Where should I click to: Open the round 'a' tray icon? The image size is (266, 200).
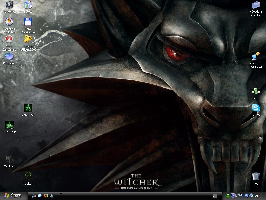click(x=251, y=196)
